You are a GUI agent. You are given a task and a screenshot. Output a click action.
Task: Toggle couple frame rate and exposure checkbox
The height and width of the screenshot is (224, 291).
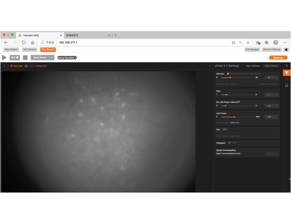(x=228, y=74)
